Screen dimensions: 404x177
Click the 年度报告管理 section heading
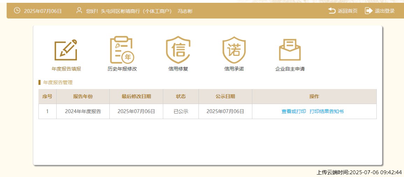pyautogui.click(x=58, y=83)
